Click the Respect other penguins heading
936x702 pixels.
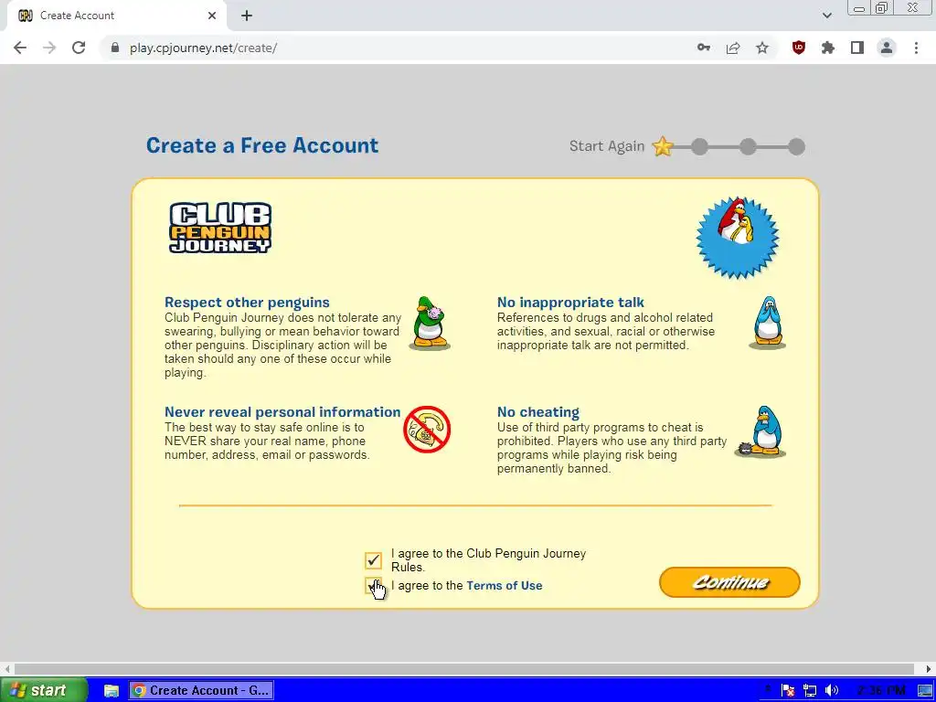coord(247,302)
